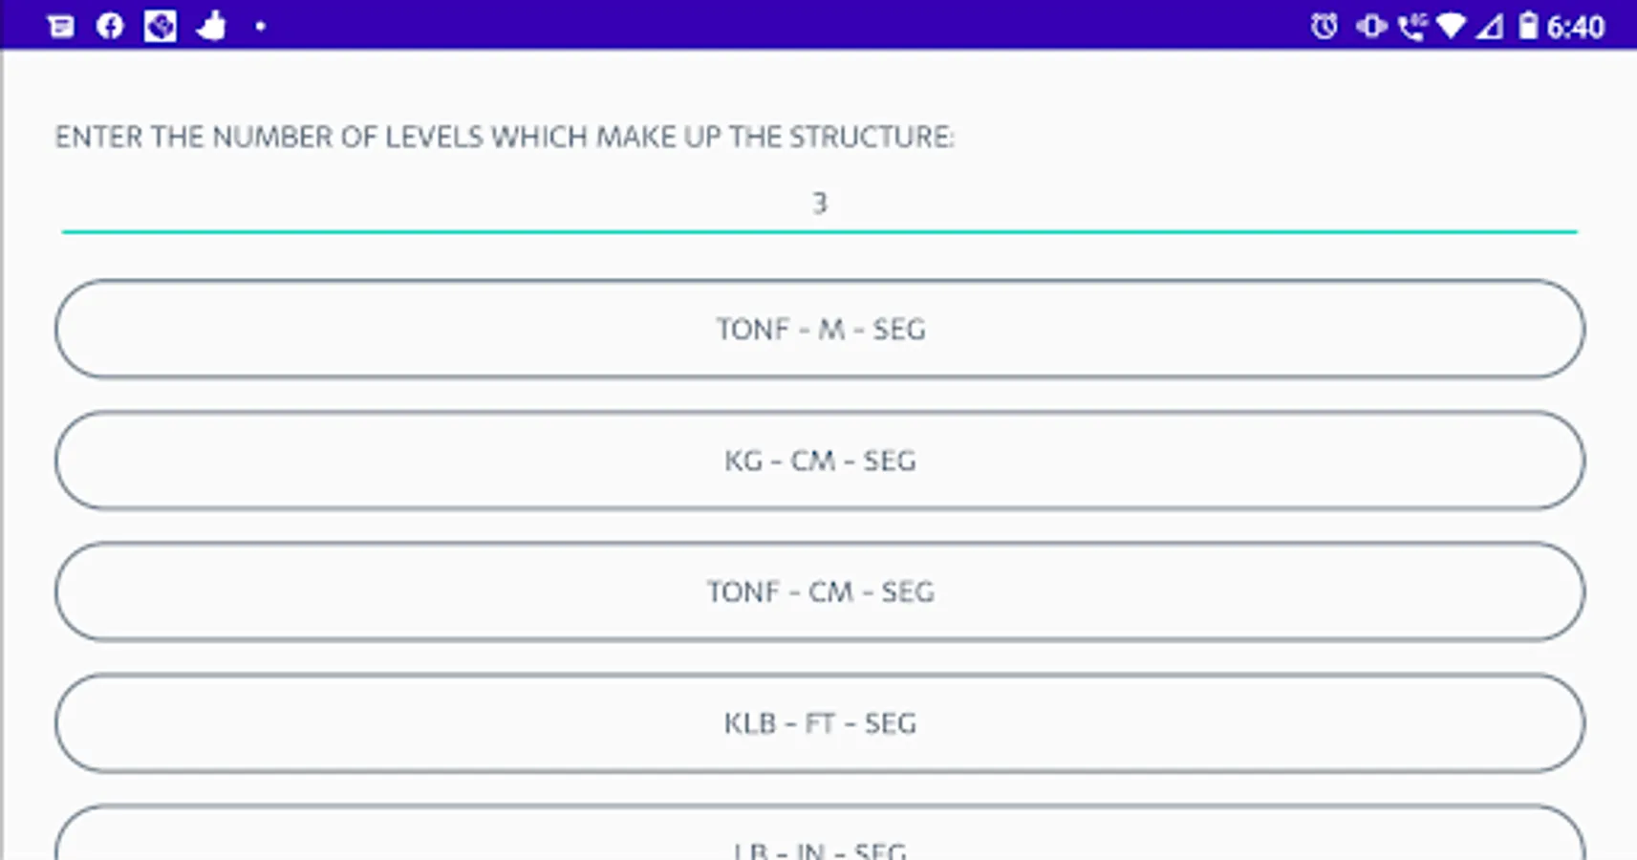This screenshot has height=860, width=1637.
Task: Tap the Wi-Fi calling phone status icon
Action: tap(1411, 26)
